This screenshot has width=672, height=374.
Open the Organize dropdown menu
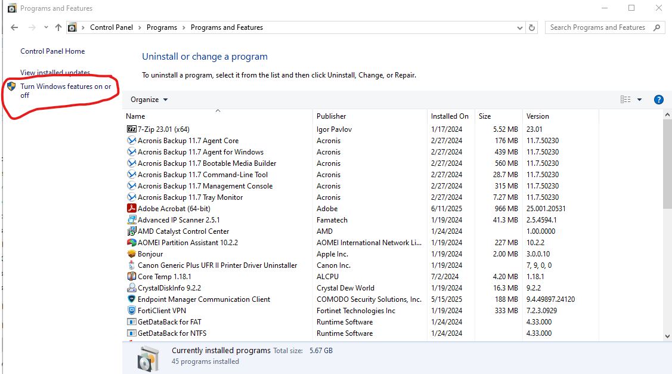[149, 100]
